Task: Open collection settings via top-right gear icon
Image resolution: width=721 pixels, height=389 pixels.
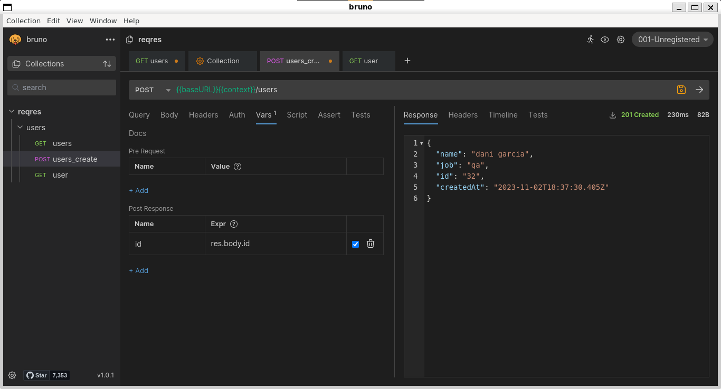Action: coord(620,40)
